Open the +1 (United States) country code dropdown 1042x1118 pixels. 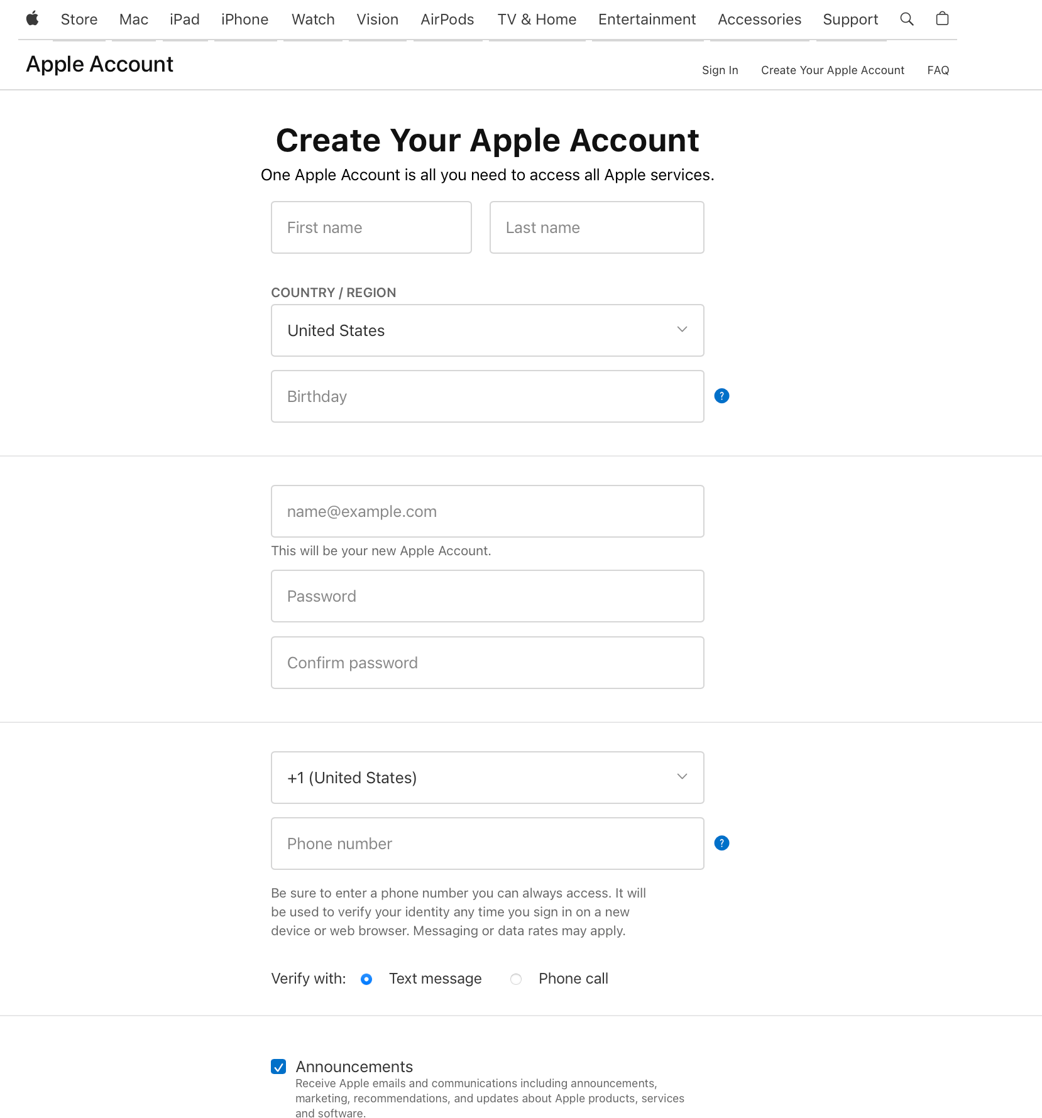[x=487, y=778]
